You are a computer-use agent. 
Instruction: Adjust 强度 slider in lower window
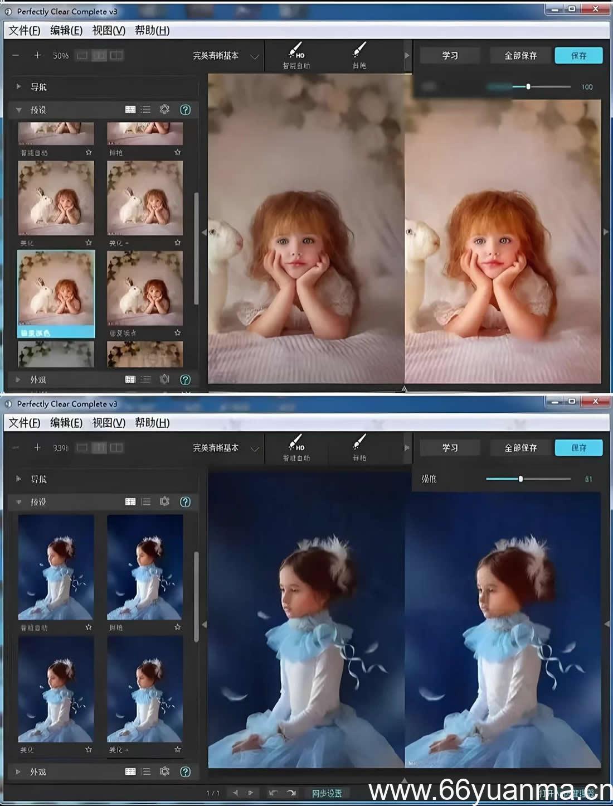[x=520, y=479]
